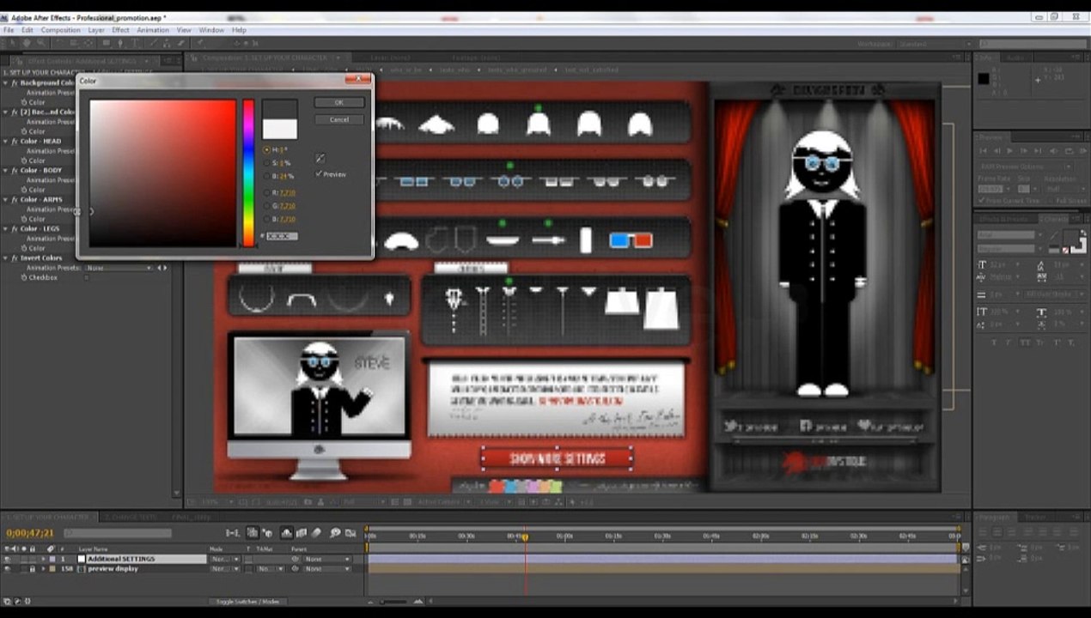Enable Motion Blur timeline button
Viewport: 1091px width, 618px height.
315,533
